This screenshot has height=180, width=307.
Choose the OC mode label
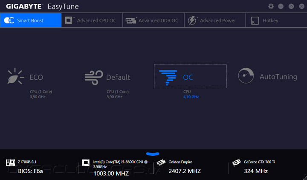(188, 77)
